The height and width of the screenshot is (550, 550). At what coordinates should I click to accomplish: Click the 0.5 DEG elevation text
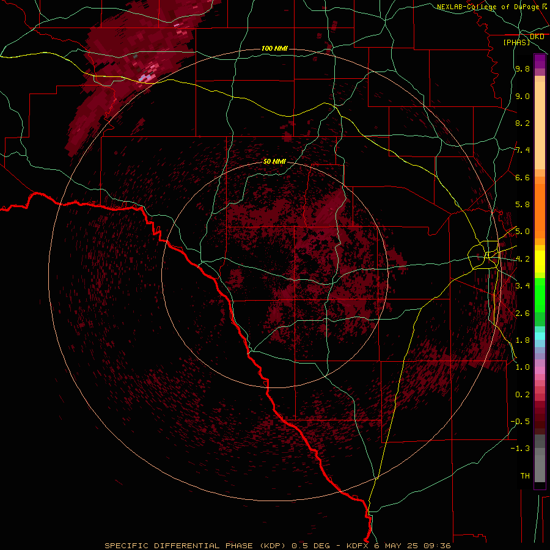click(311, 546)
